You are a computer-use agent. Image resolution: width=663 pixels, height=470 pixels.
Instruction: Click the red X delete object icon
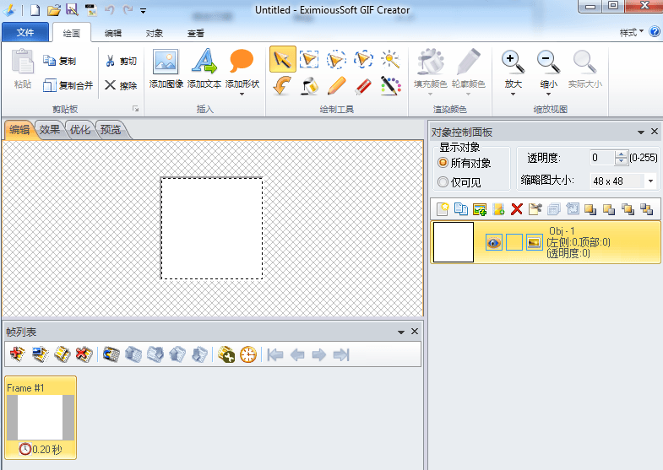(517, 209)
